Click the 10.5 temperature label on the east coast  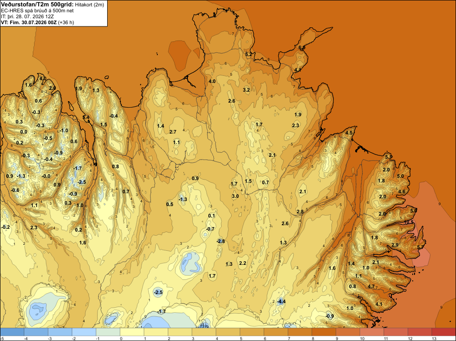pos(409,222)
